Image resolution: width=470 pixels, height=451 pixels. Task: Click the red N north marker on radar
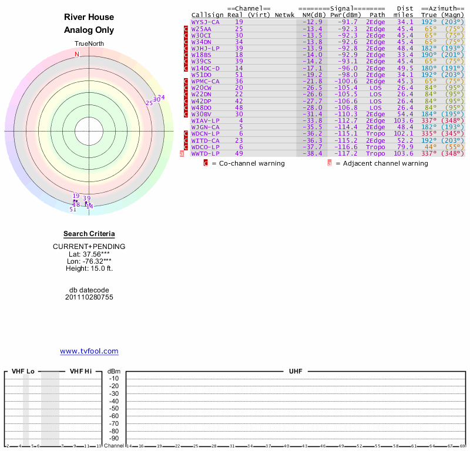pyautogui.click(x=76, y=55)
